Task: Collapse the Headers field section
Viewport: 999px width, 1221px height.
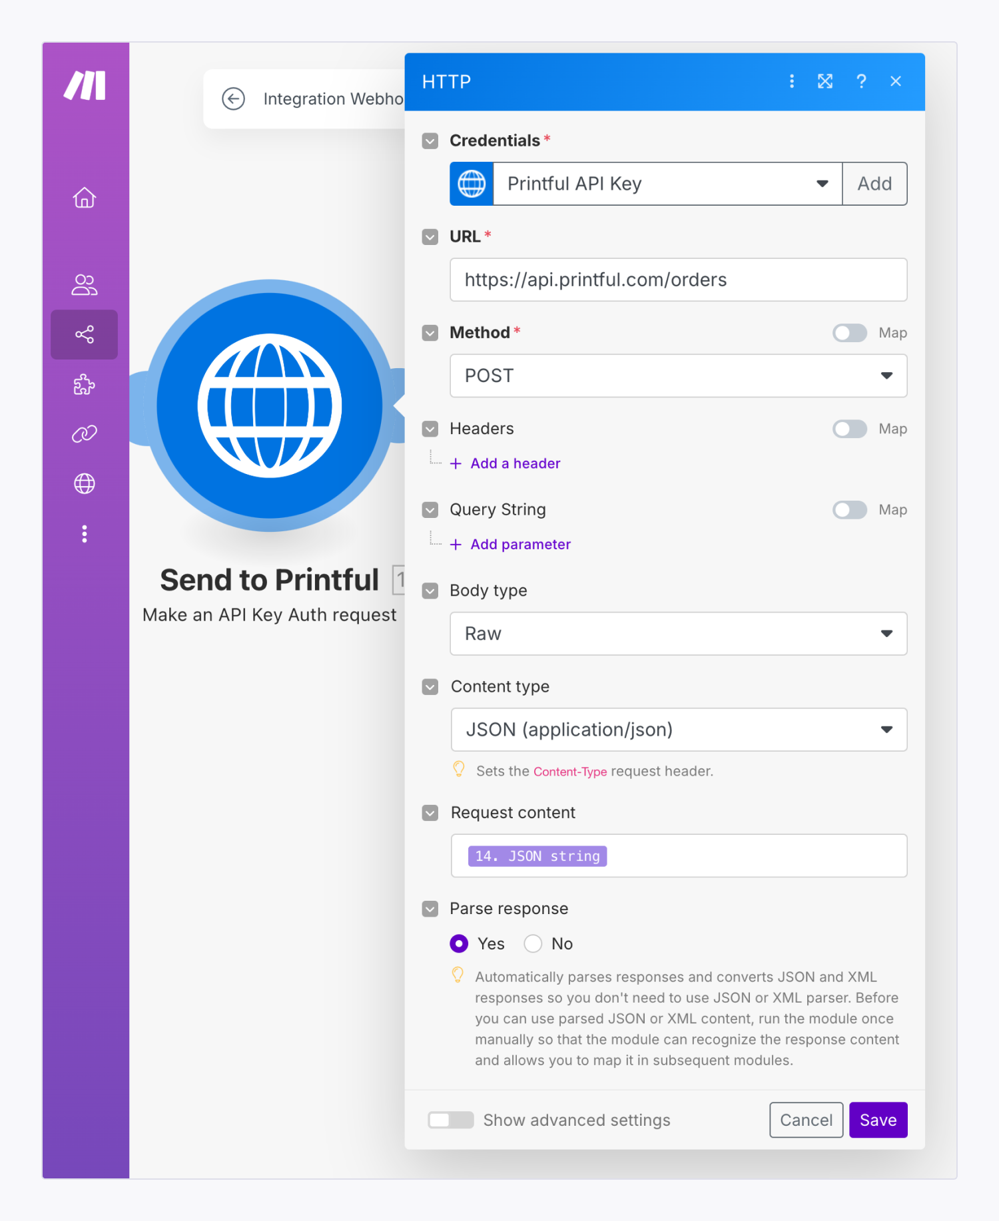Action: (430, 429)
